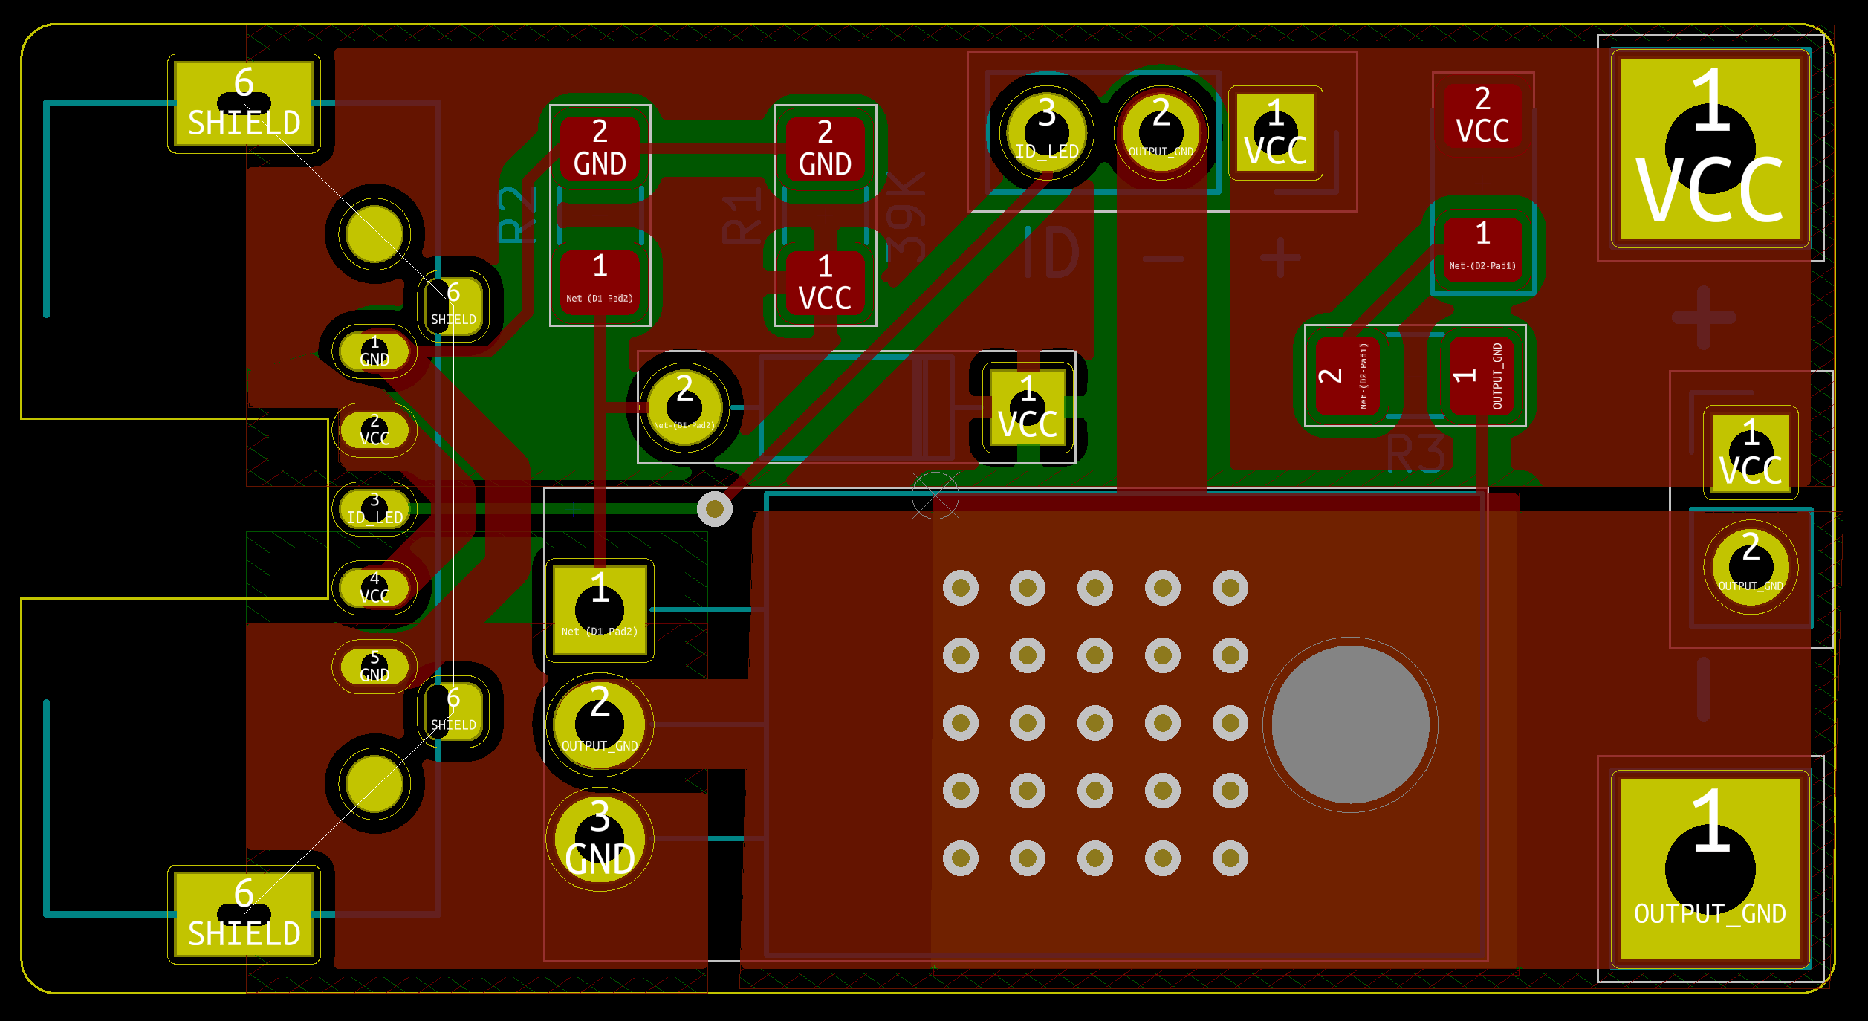Viewport: 1868px width, 1021px height.
Task: Select R1 pad 2 GND
Action: point(825,149)
